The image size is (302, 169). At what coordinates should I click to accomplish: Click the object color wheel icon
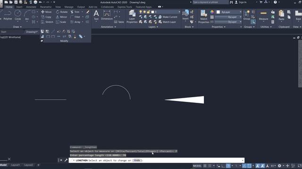coord(212,12)
